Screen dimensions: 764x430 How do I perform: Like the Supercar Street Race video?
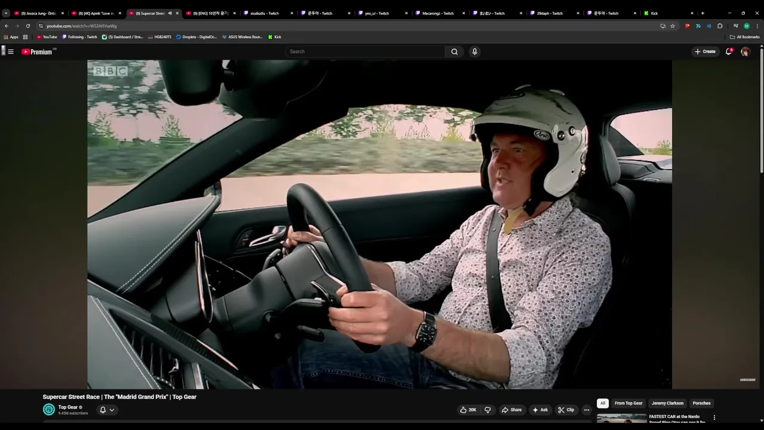[469, 410]
